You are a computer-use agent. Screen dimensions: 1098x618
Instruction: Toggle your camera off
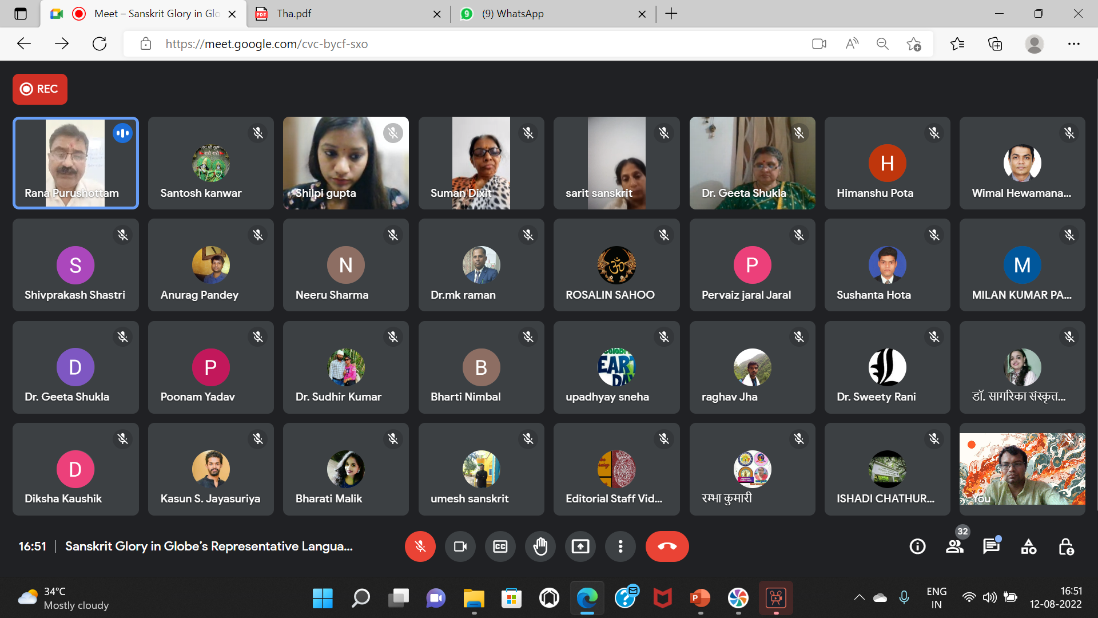[460, 546]
